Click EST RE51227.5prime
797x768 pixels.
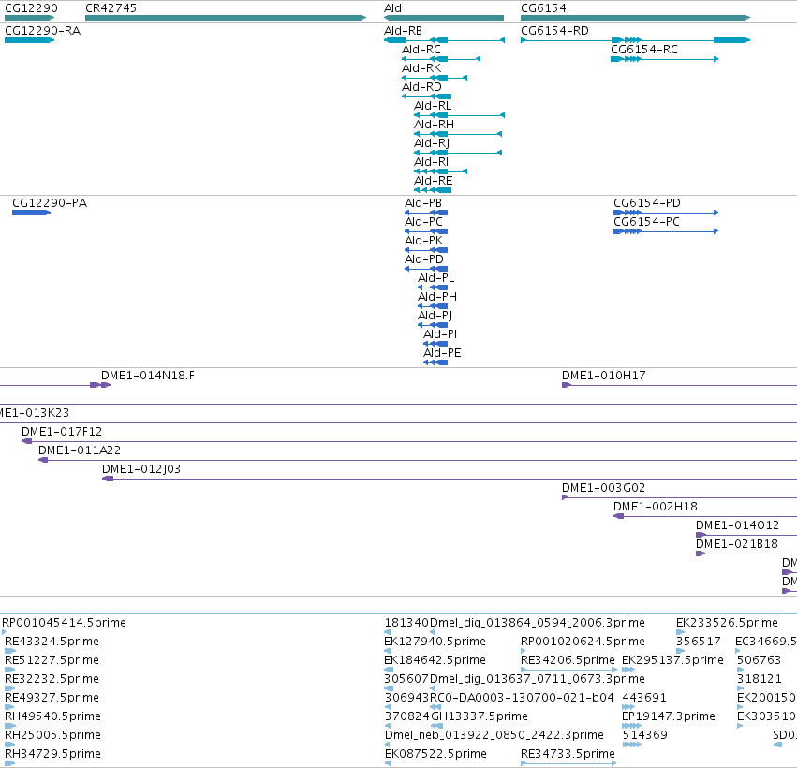click(52, 660)
